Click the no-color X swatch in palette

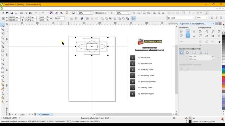224,33
